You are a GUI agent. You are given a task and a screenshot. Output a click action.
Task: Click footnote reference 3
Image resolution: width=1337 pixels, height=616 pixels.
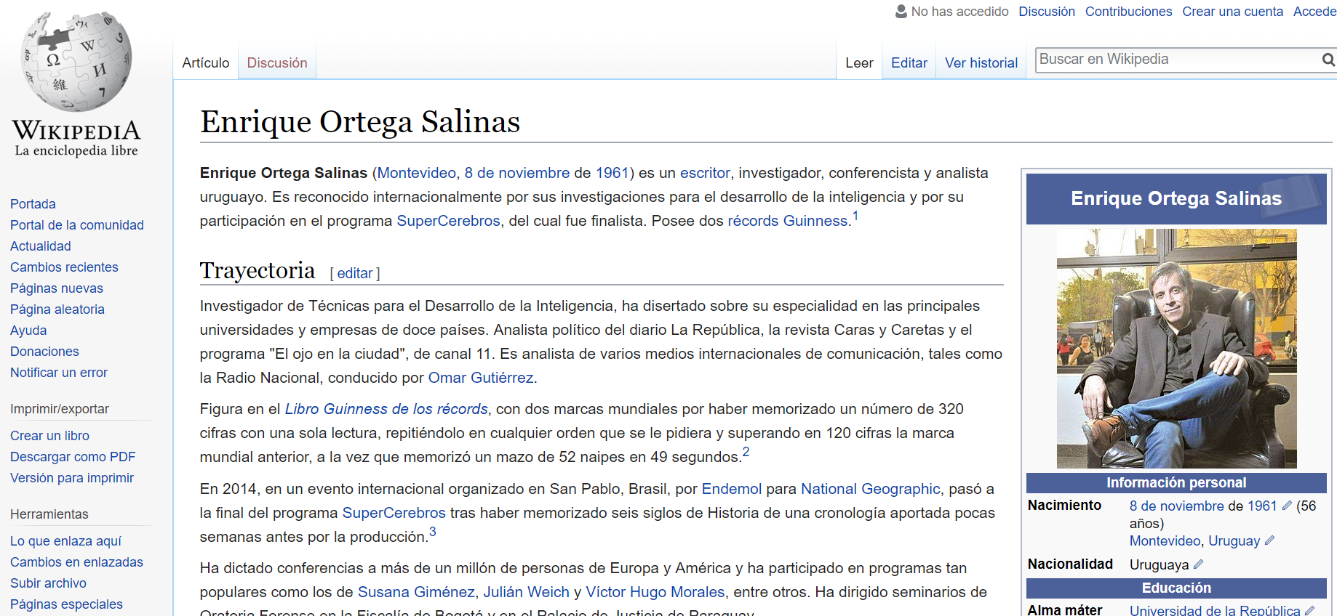click(433, 532)
